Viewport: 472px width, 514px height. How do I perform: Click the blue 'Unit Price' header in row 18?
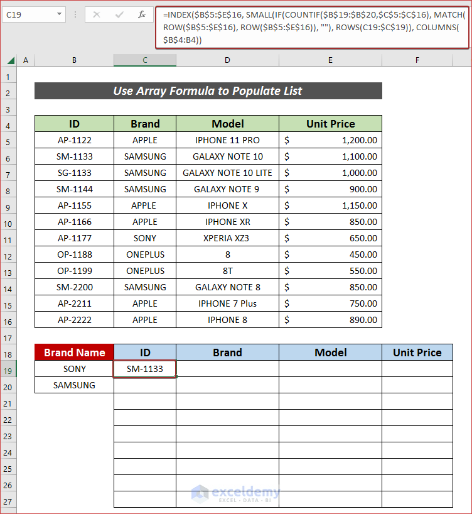tap(417, 353)
